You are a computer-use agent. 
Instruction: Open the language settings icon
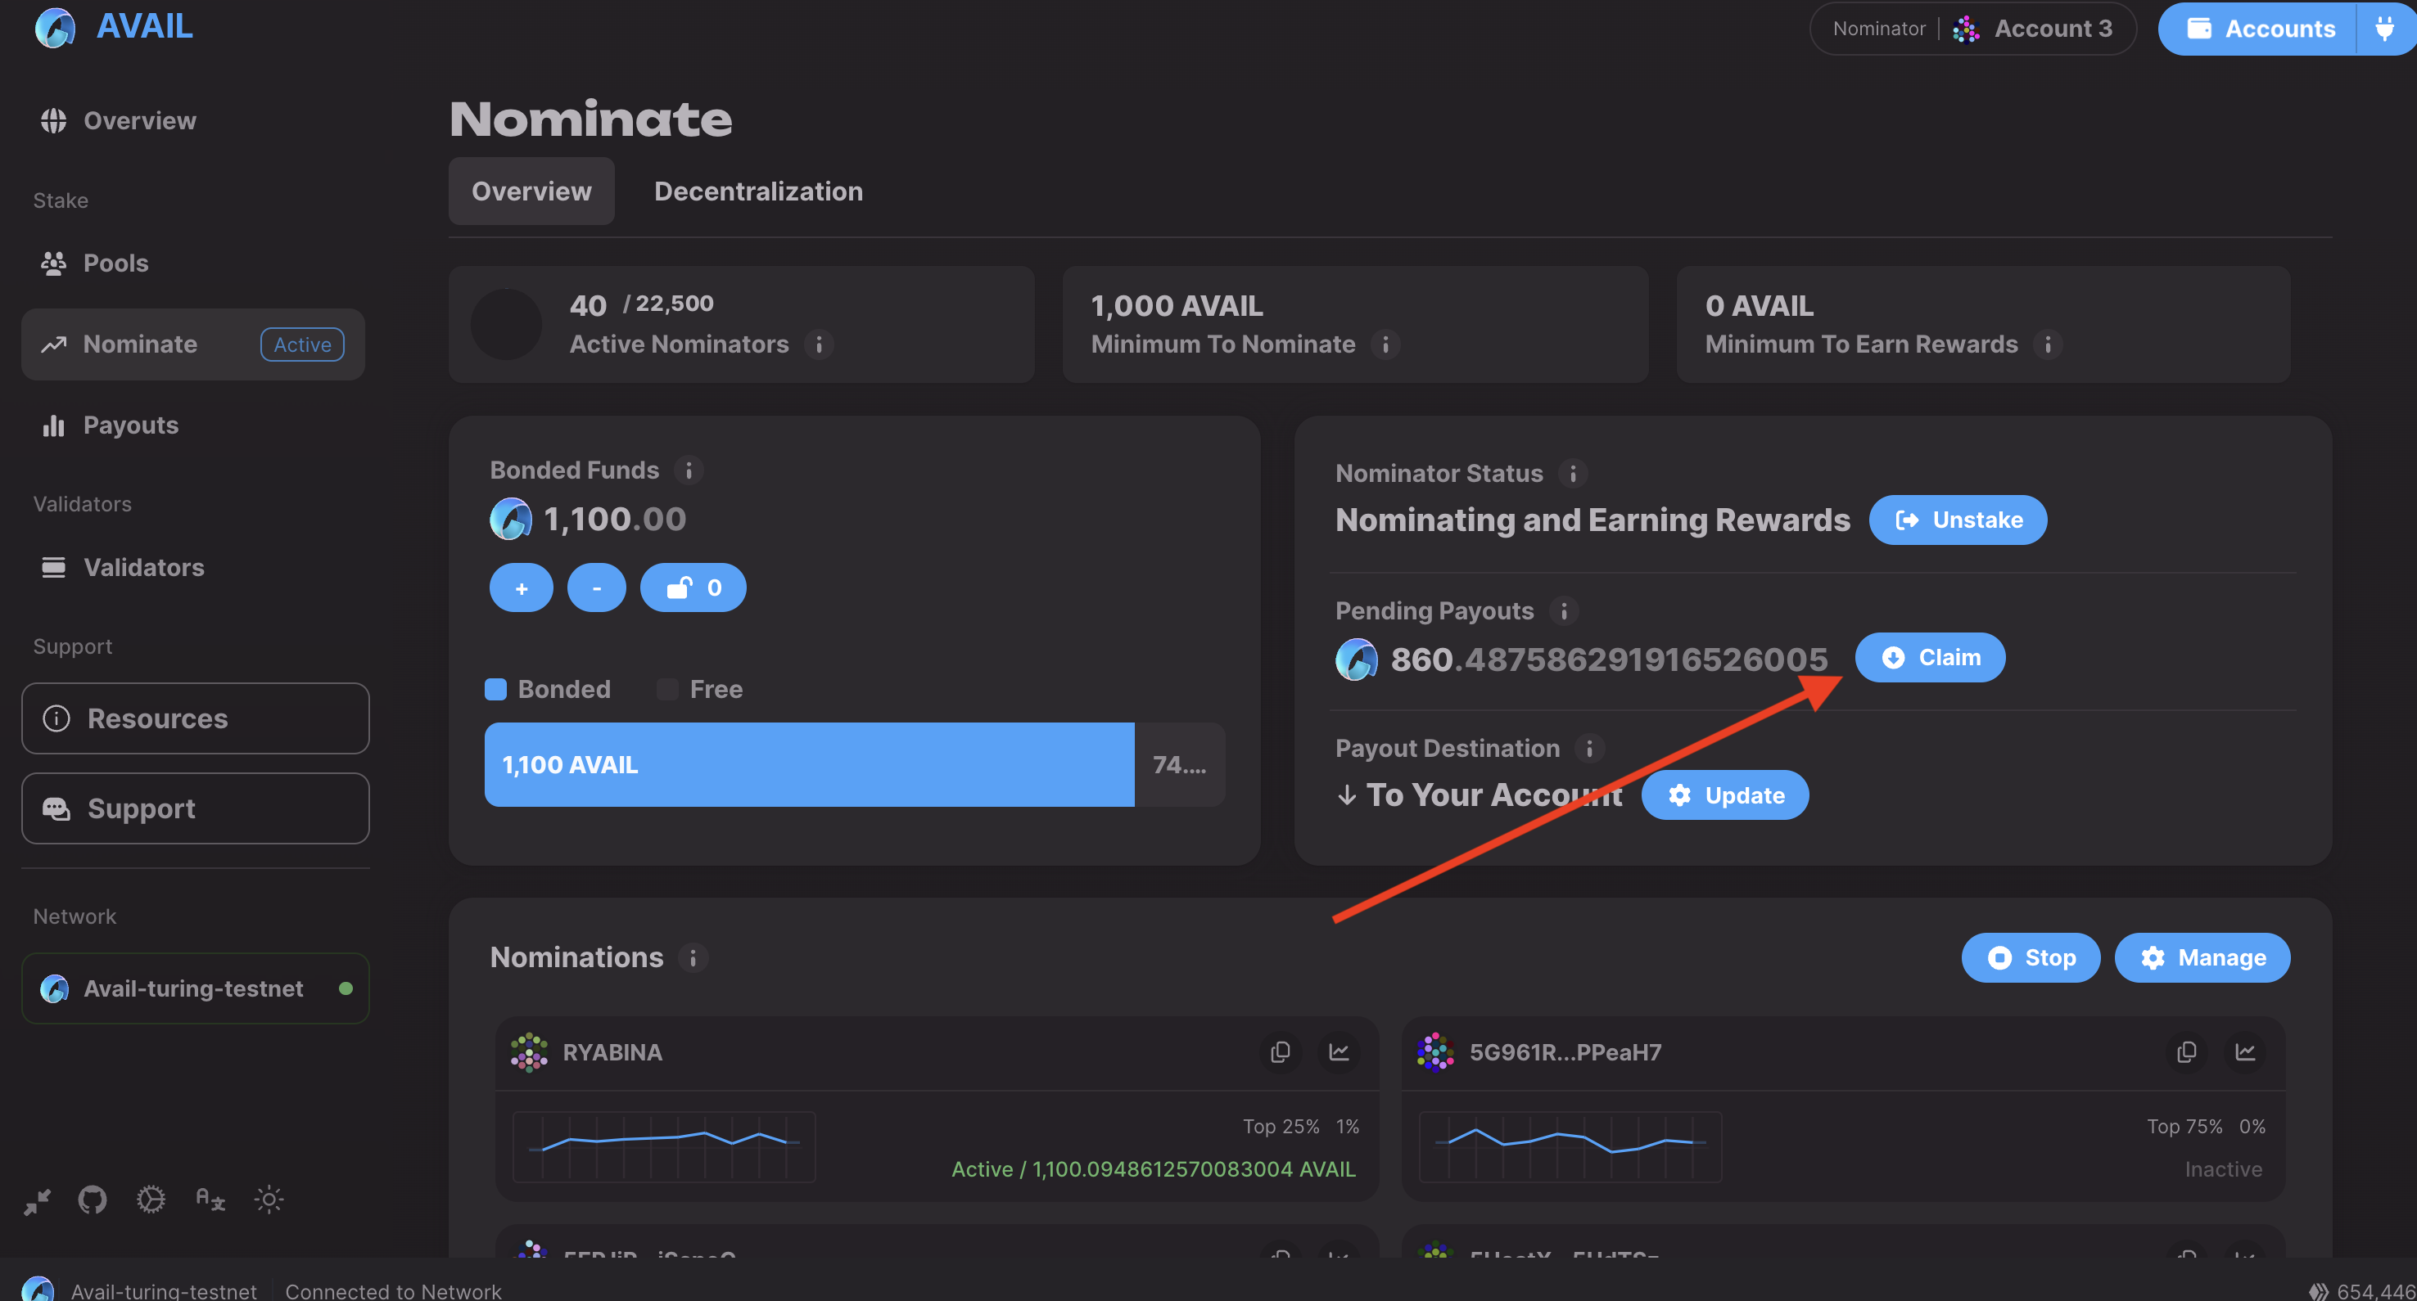[x=210, y=1199]
